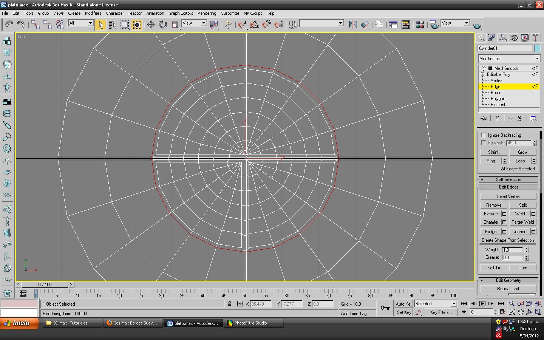Click the Cylinder01 object color swatch
The width and height of the screenshot is (544, 340).
pos(537,48)
